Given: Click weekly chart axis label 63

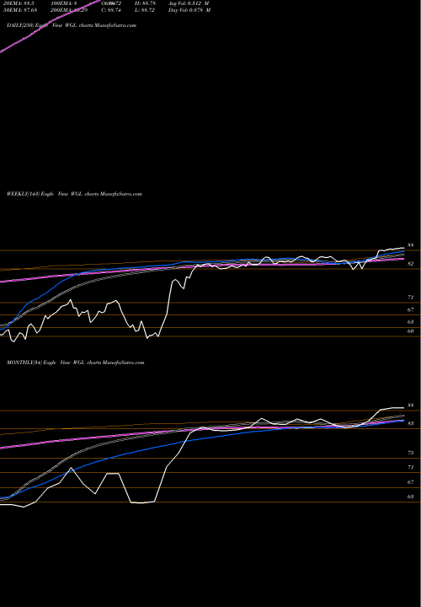Looking at the screenshot, I should (411, 322).
